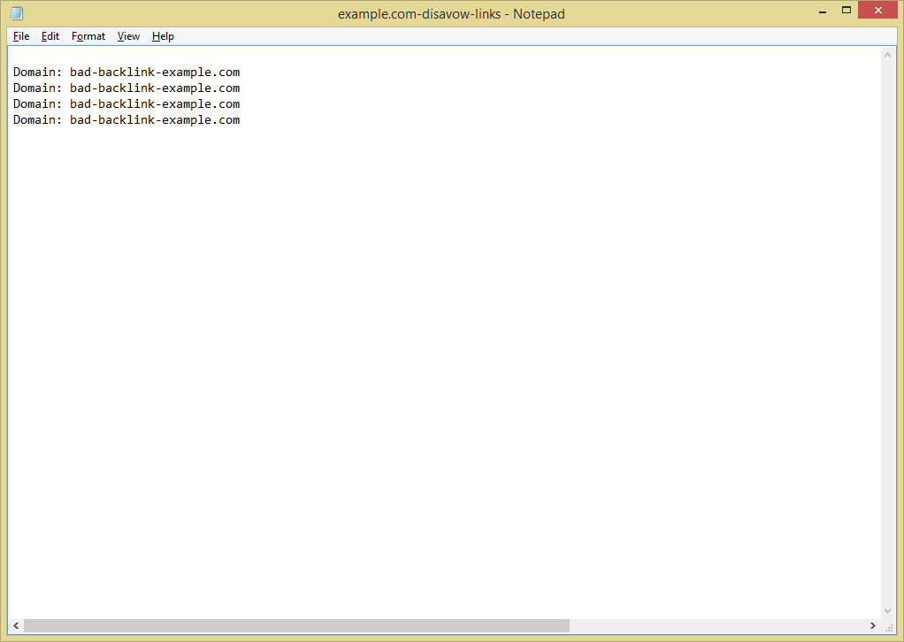This screenshot has width=904, height=642.
Task: Click the resize grip in the window corner
Action: 888,627
